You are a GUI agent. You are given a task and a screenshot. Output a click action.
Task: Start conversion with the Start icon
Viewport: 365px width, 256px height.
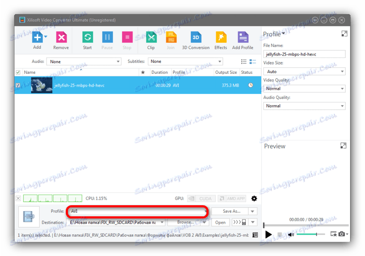pos(88,37)
